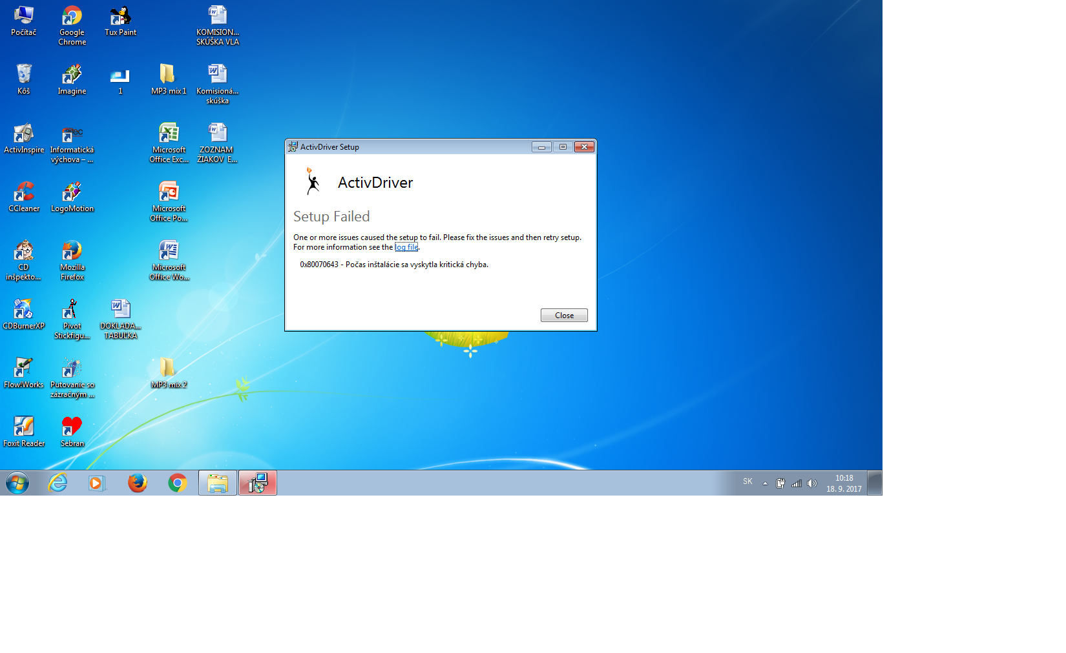Open the MP3 mix 1 folder

point(169,79)
